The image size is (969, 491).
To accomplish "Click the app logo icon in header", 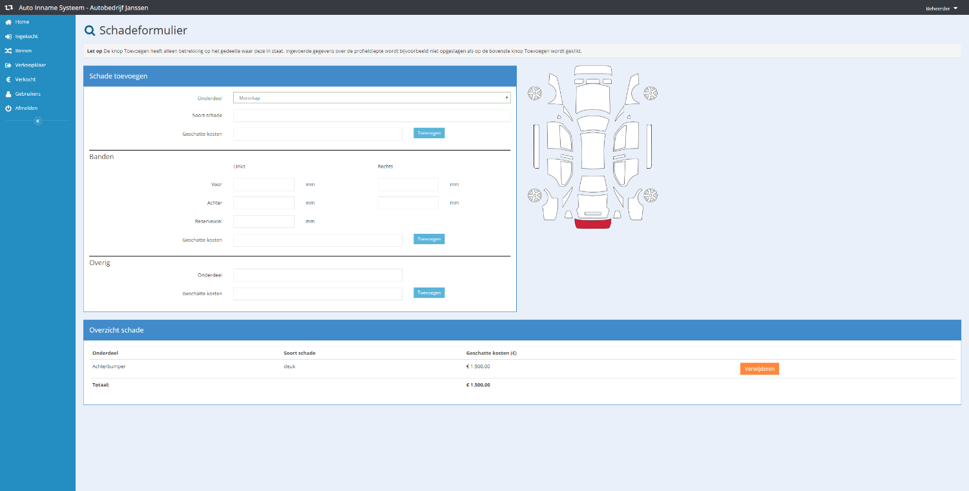I will click(x=9, y=8).
